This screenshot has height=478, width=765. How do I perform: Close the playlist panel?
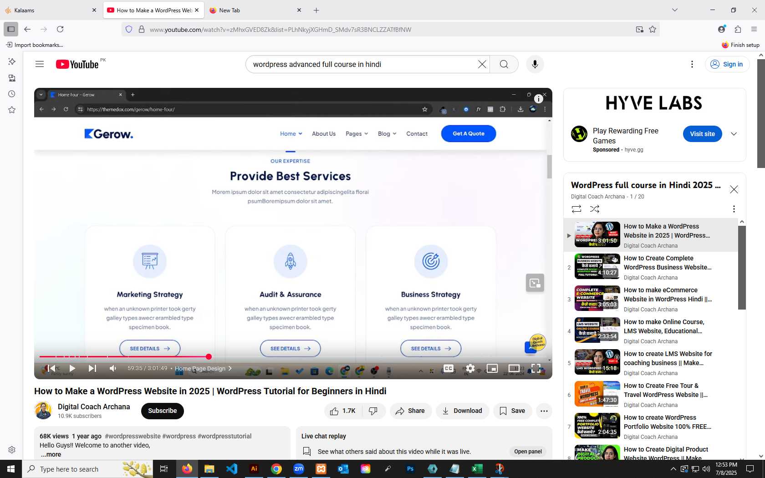click(734, 189)
